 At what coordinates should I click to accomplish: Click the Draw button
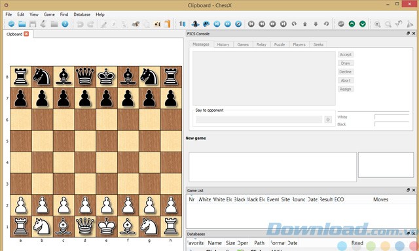coord(346,63)
